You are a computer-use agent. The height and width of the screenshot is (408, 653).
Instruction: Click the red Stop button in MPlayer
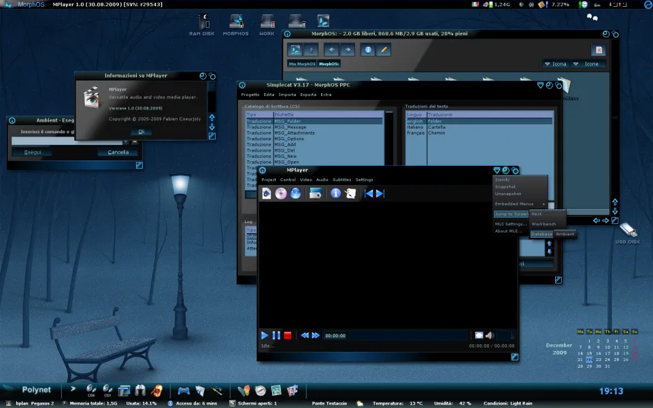tap(288, 335)
